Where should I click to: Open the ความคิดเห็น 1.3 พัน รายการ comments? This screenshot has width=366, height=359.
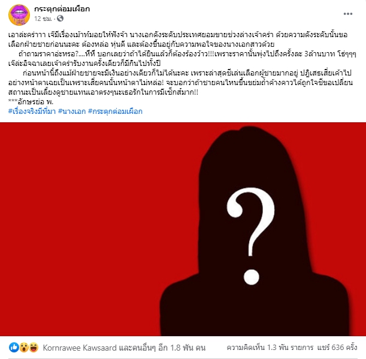coord(270,348)
